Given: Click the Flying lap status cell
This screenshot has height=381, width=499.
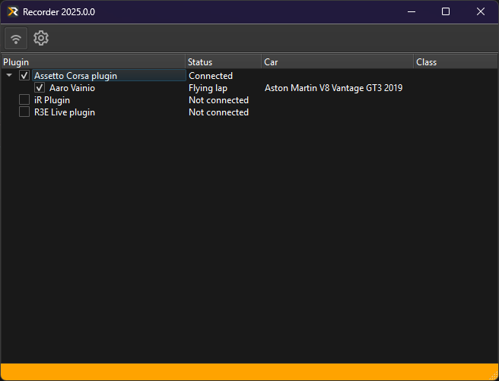Looking at the screenshot, I should point(208,88).
